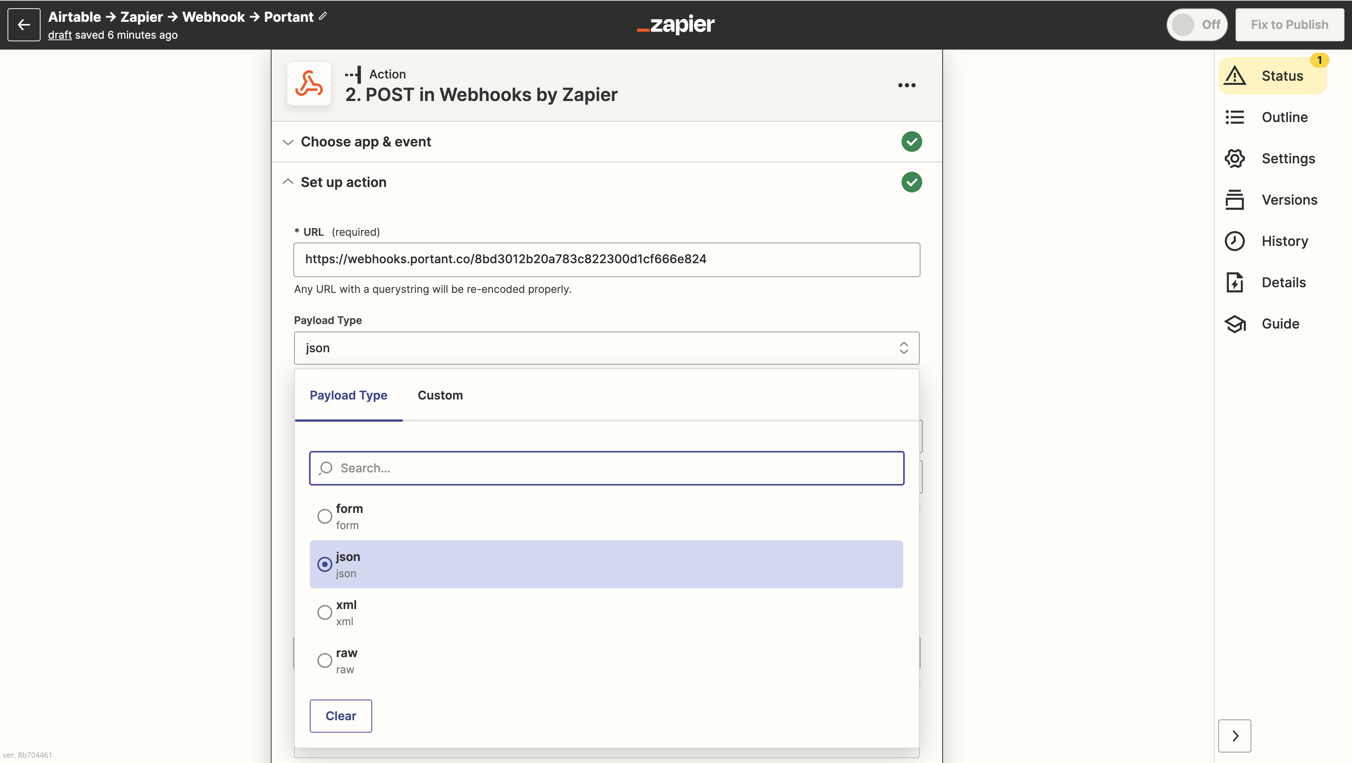1352x763 pixels.
Task: Switch to the Custom tab
Action: coord(440,395)
